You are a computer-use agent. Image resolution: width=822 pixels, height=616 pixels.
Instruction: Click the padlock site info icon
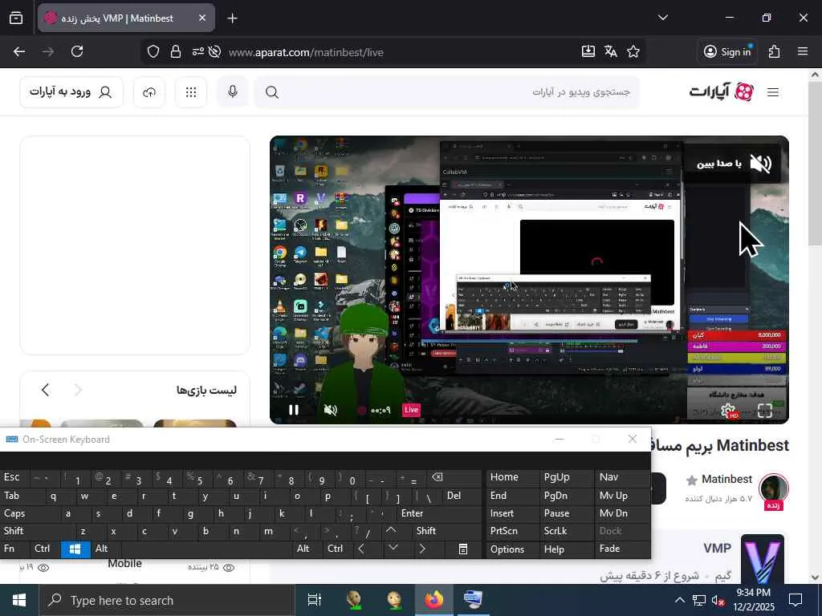[176, 51]
